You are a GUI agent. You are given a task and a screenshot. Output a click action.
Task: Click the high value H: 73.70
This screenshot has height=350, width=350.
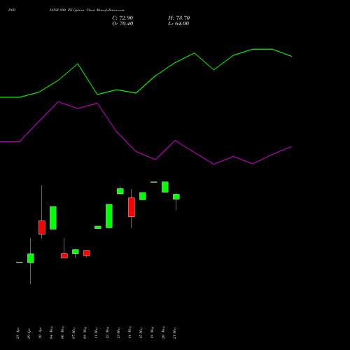click(x=179, y=18)
